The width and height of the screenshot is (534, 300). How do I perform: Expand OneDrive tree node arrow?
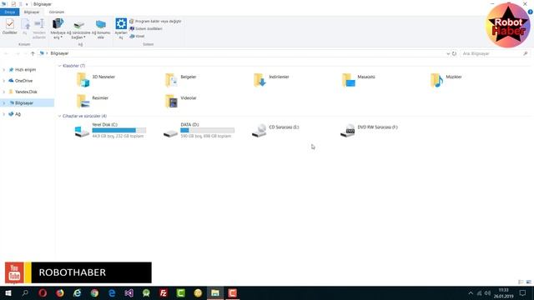3,81
